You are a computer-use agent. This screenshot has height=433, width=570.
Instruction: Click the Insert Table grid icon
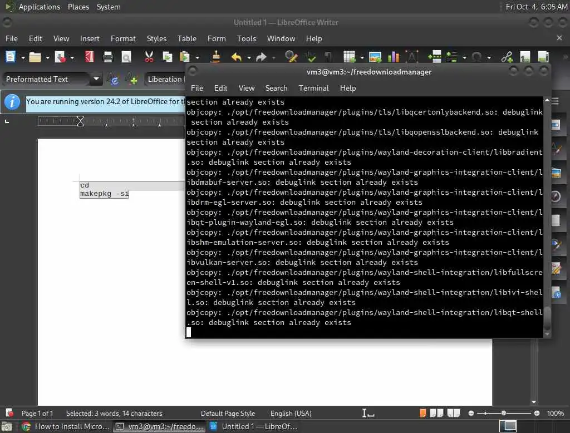pyautogui.click(x=350, y=57)
